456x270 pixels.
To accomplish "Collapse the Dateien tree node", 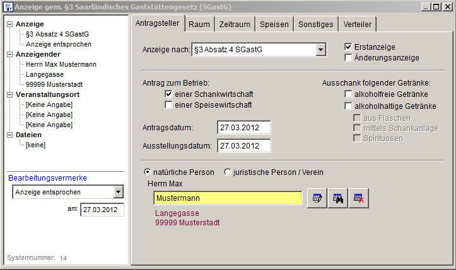I will (x=9, y=135).
